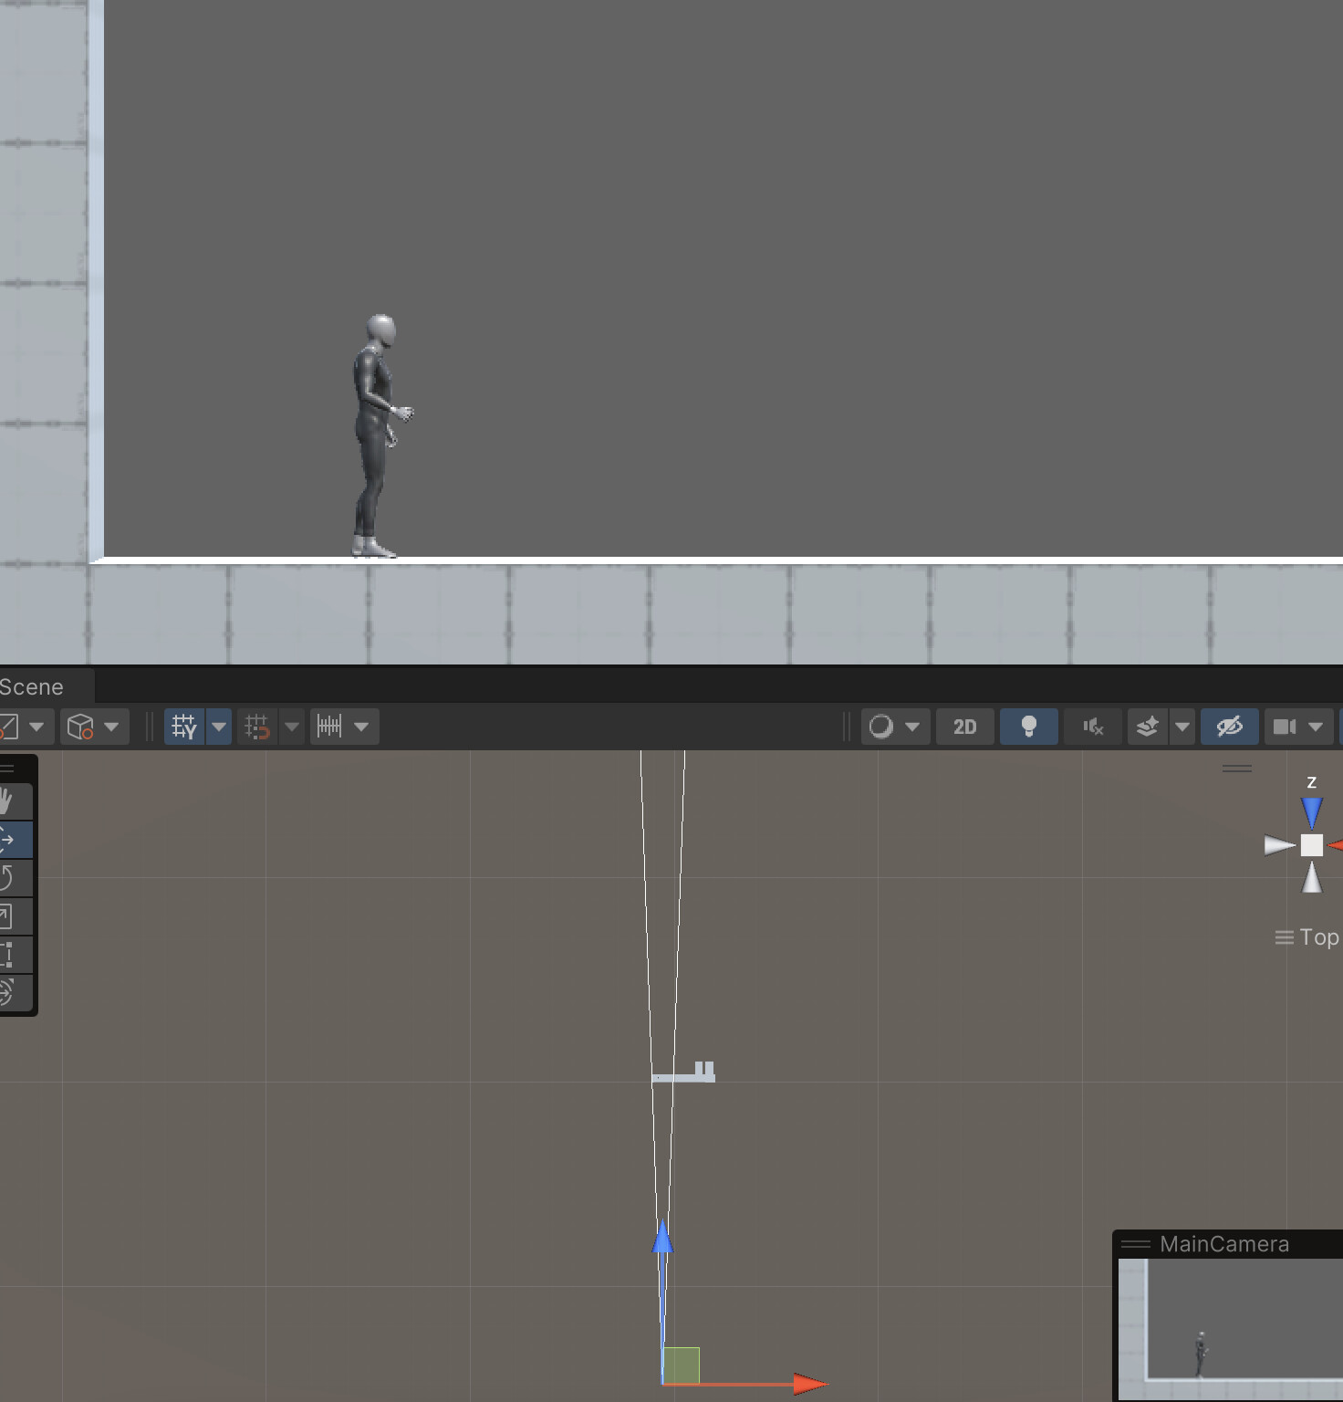Click the MainCamera preview title bar
Viewport: 1343px width, 1402px height.
[1225, 1243]
